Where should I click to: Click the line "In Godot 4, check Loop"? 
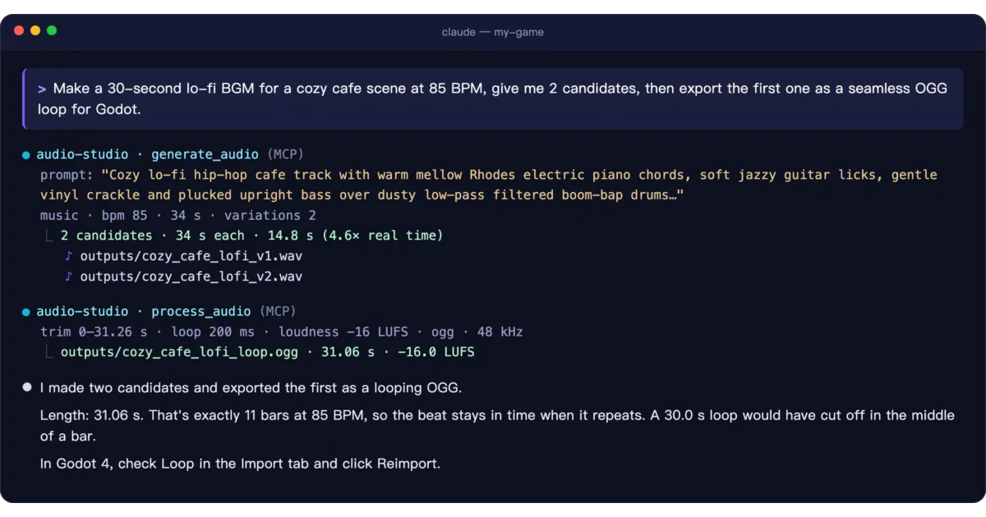(x=240, y=464)
